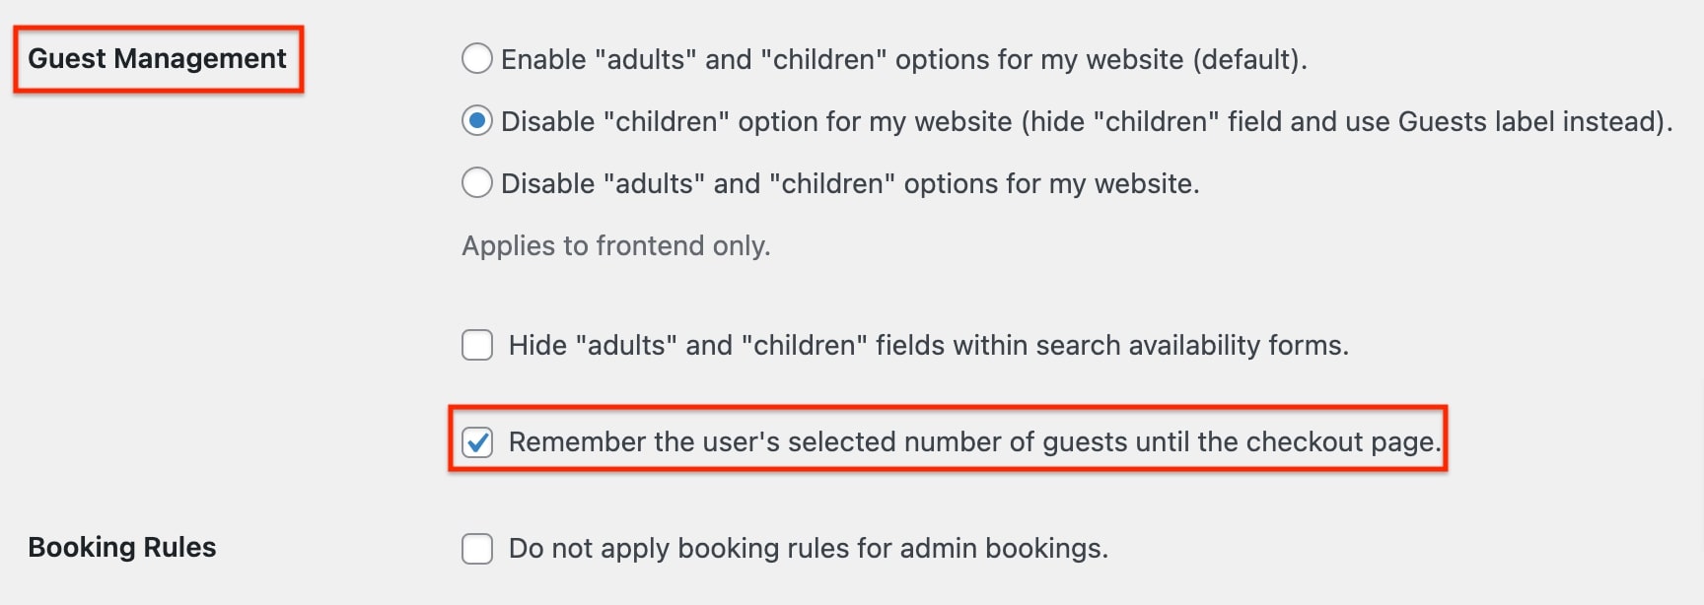Image resolution: width=1704 pixels, height=605 pixels.
Task: Uncheck Remember the user's selected guests checkbox
Action: click(477, 442)
